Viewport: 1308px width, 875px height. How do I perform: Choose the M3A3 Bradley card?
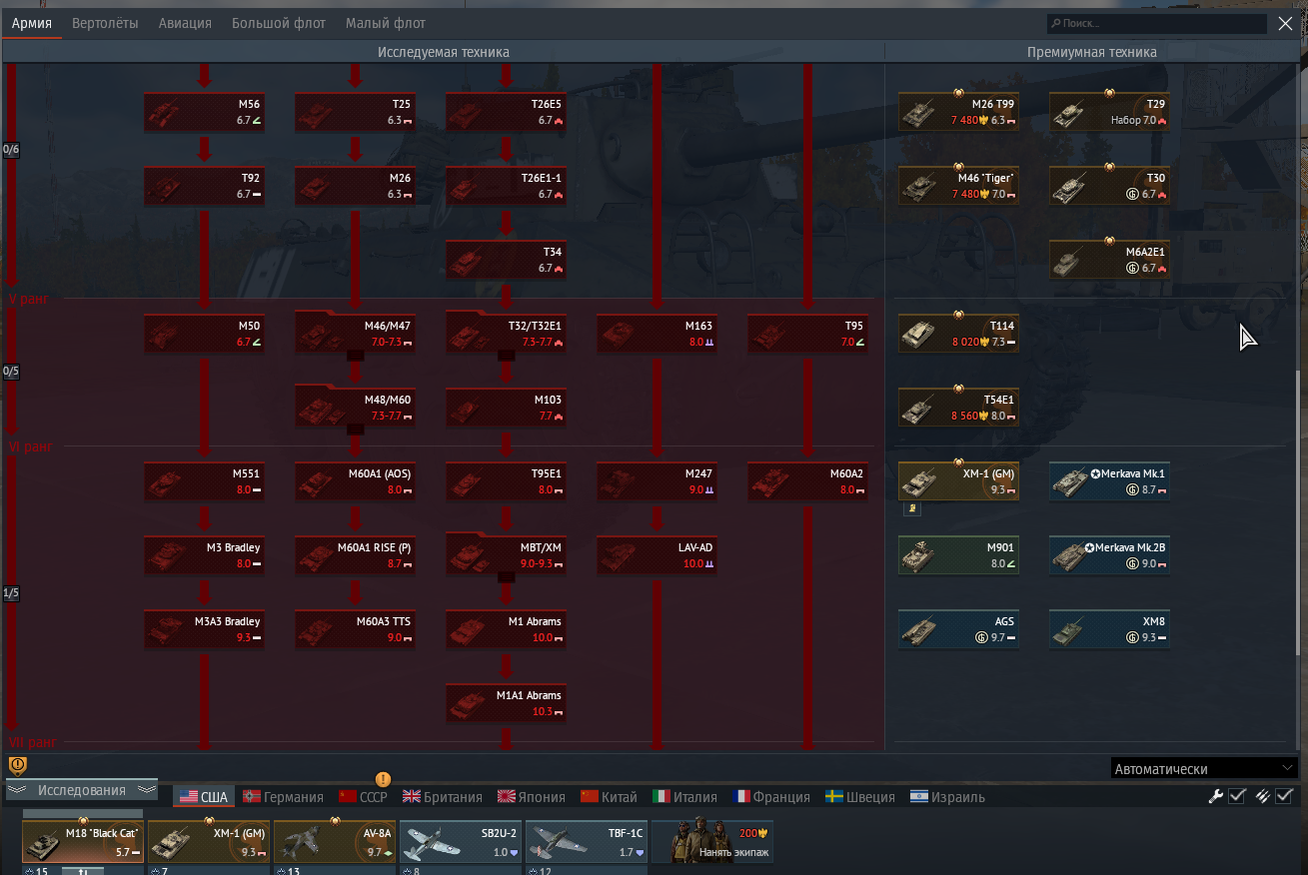pyautogui.click(x=205, y=629)
